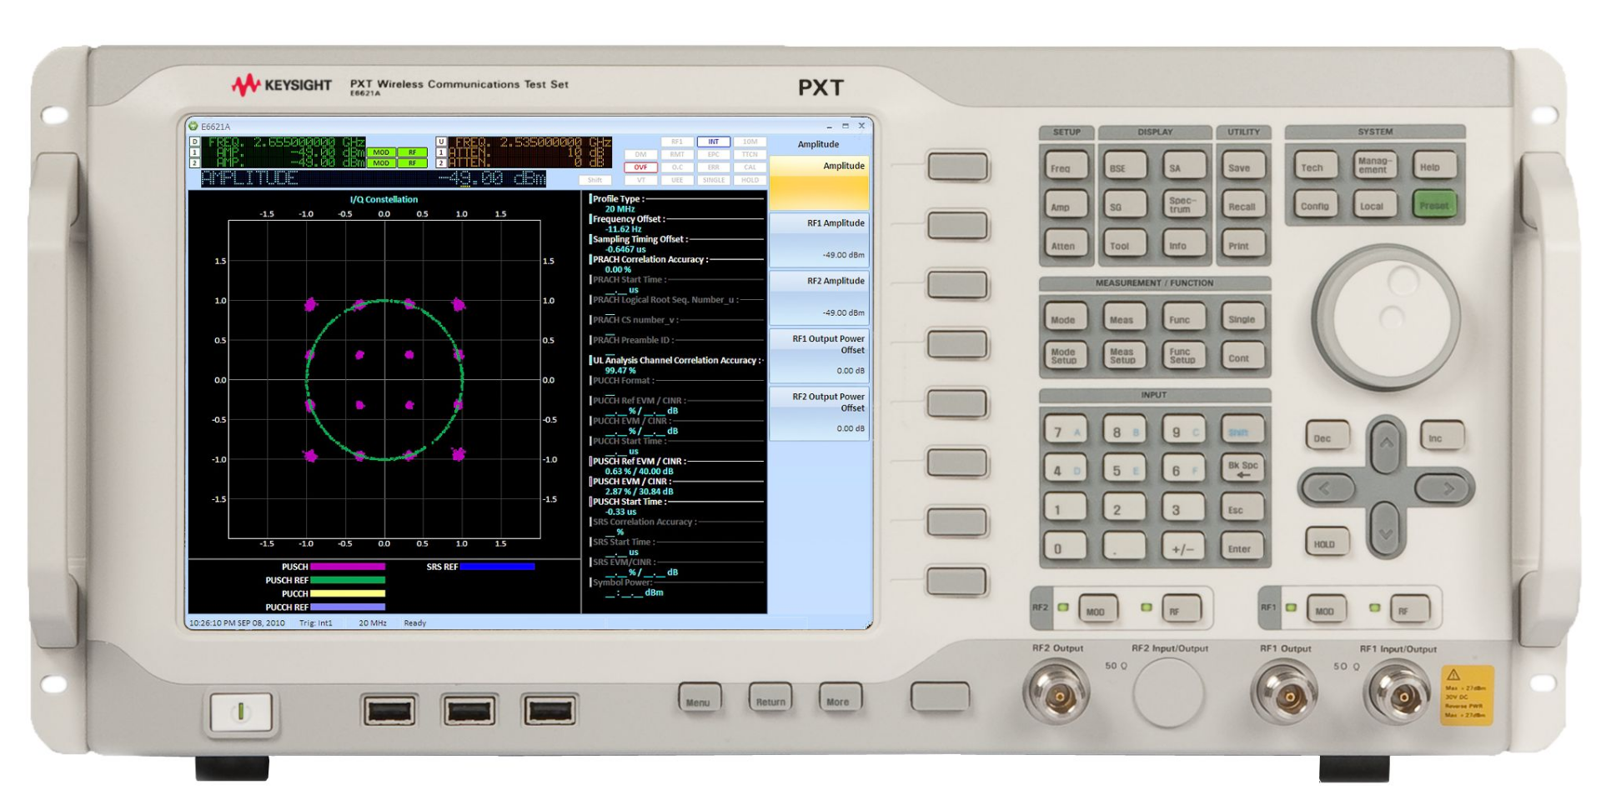Screen dimensions: 1601x800
Task: Click the Enter key on keypad
Action: pos(1242,548)
